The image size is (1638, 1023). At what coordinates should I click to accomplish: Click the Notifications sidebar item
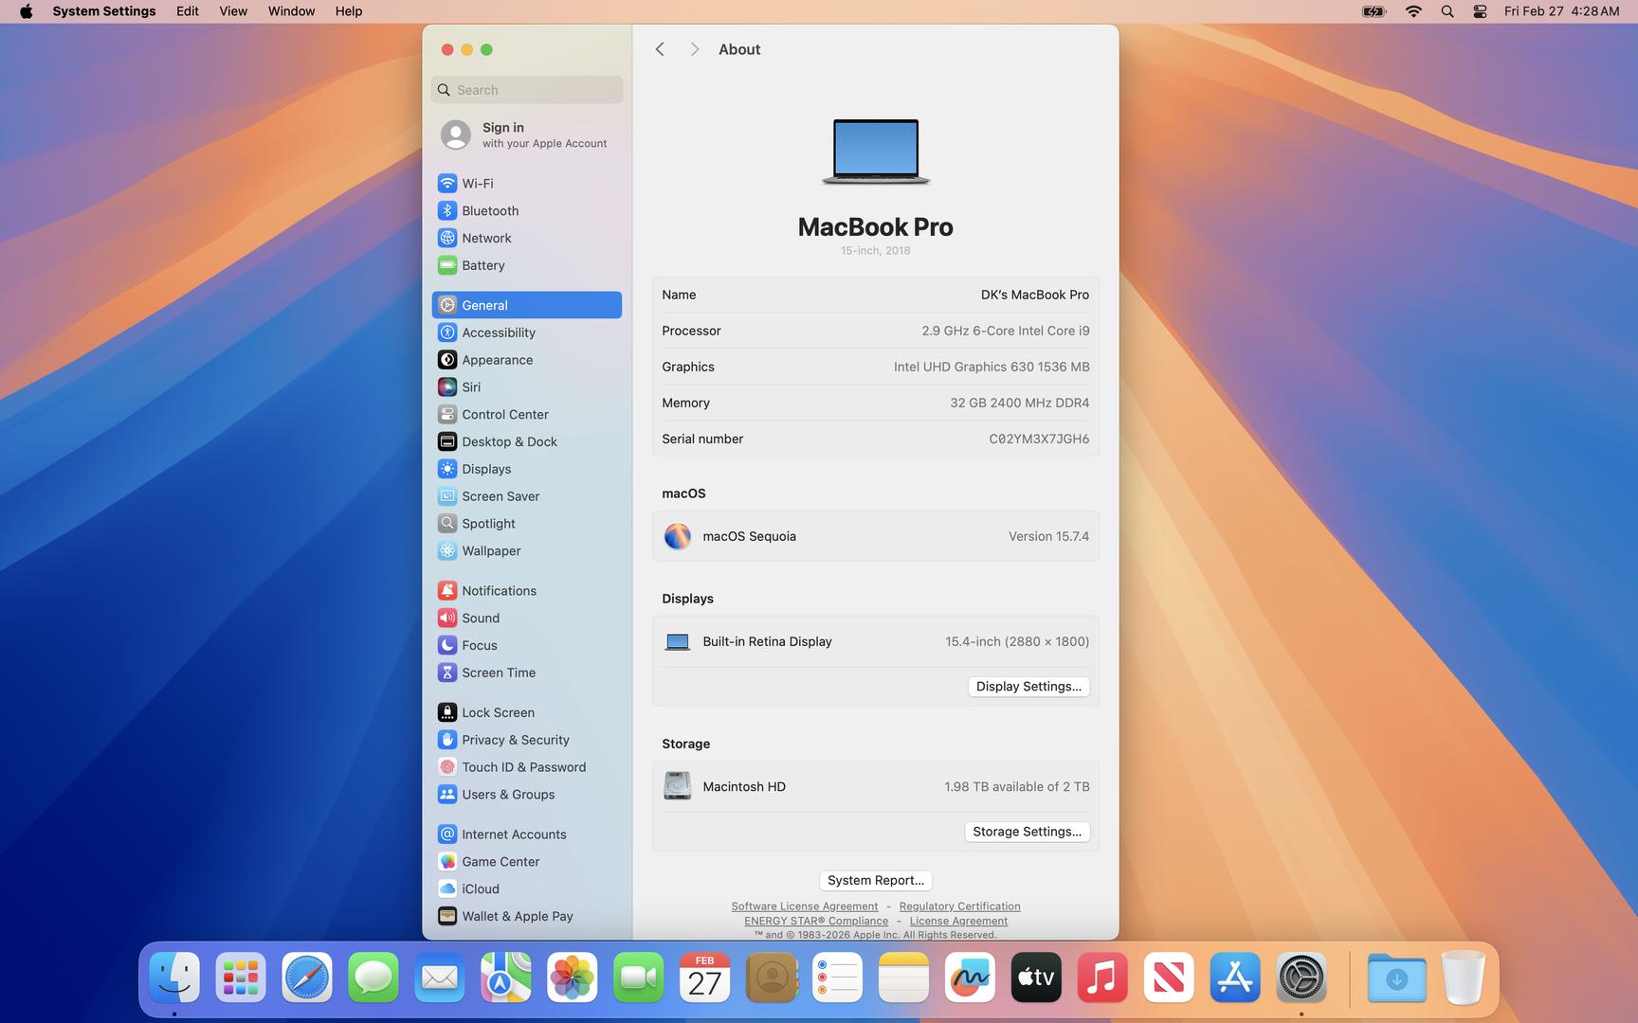click(499, 590)
